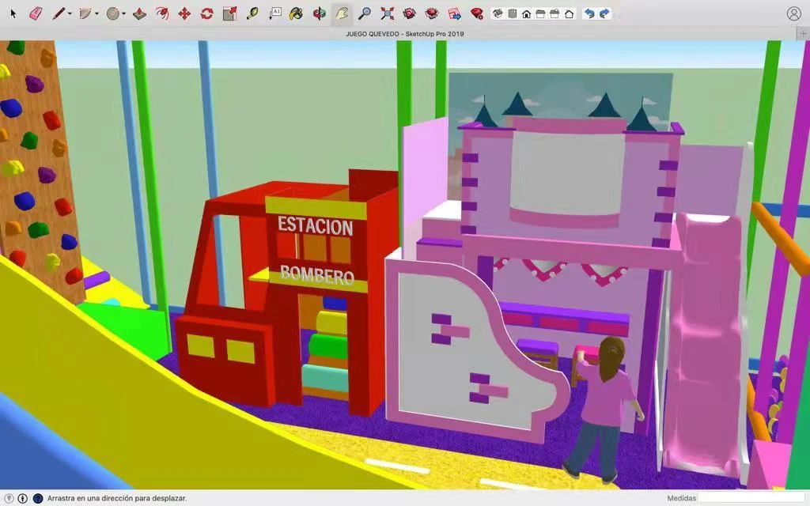Select the Tape Measure tool
810x506 pixels.
[252, 13]
